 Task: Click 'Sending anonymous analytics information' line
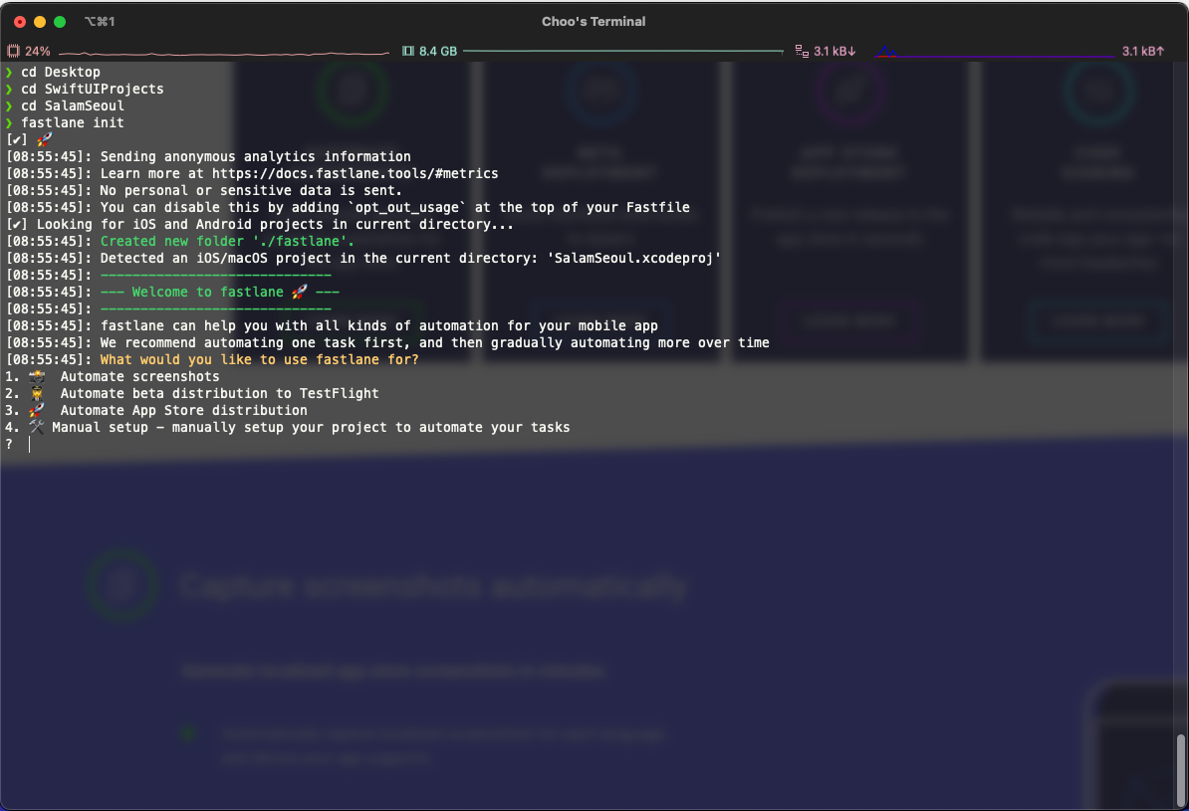pyautogui.click(x=256, y=157)
